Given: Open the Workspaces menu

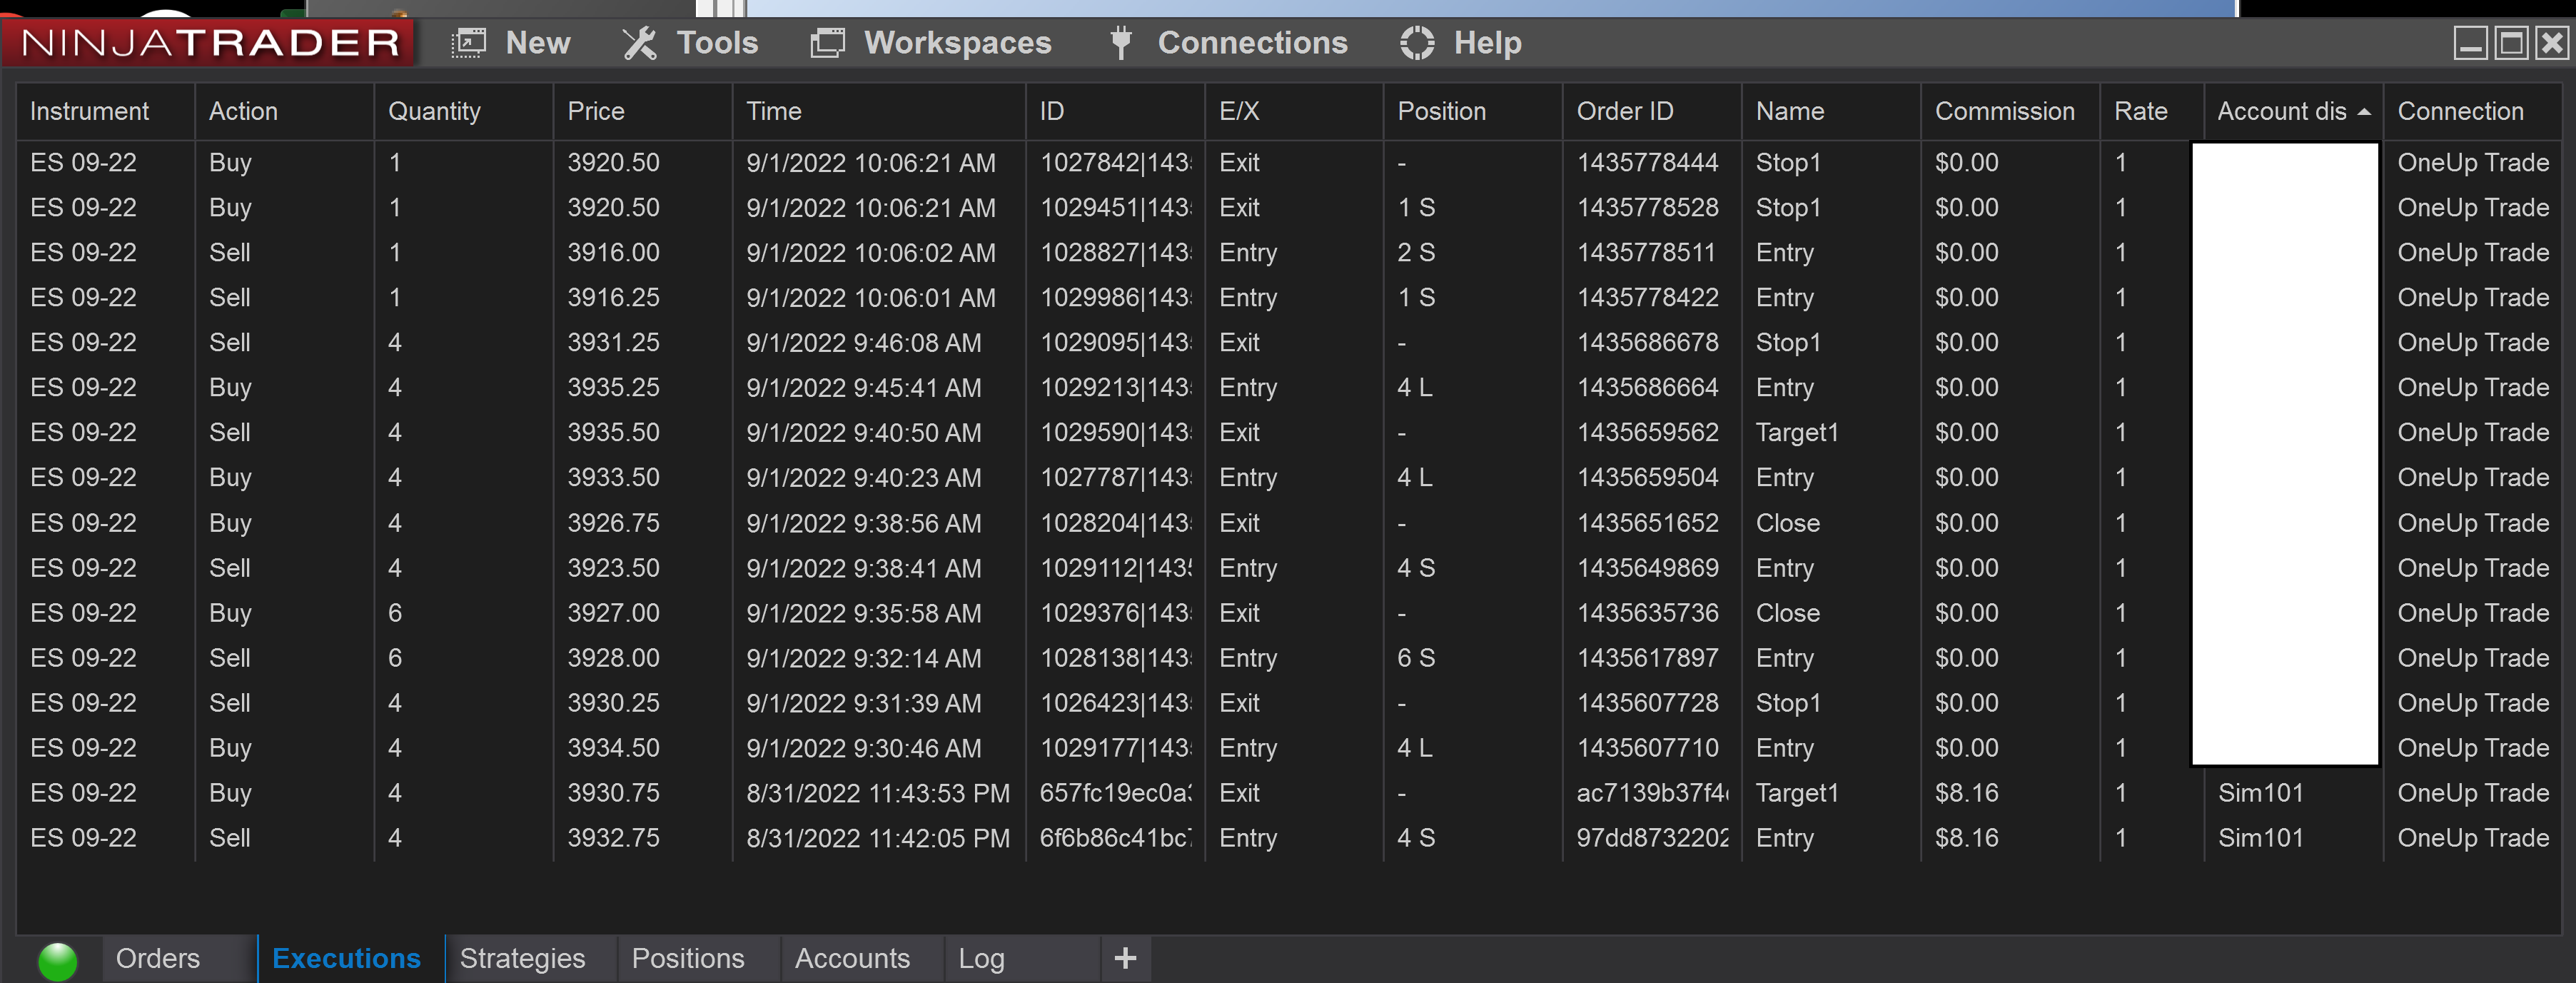Looking at the screenshot, I should point(957,43).
